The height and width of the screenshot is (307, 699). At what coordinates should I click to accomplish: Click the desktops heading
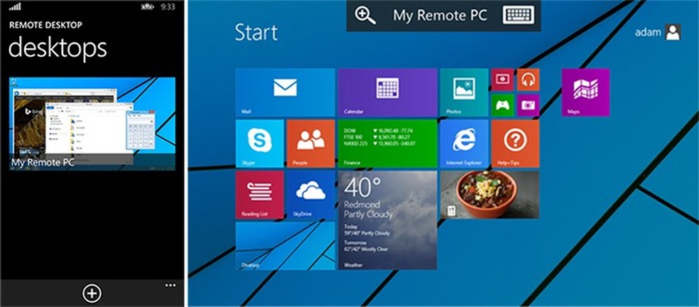pos(58,48)
